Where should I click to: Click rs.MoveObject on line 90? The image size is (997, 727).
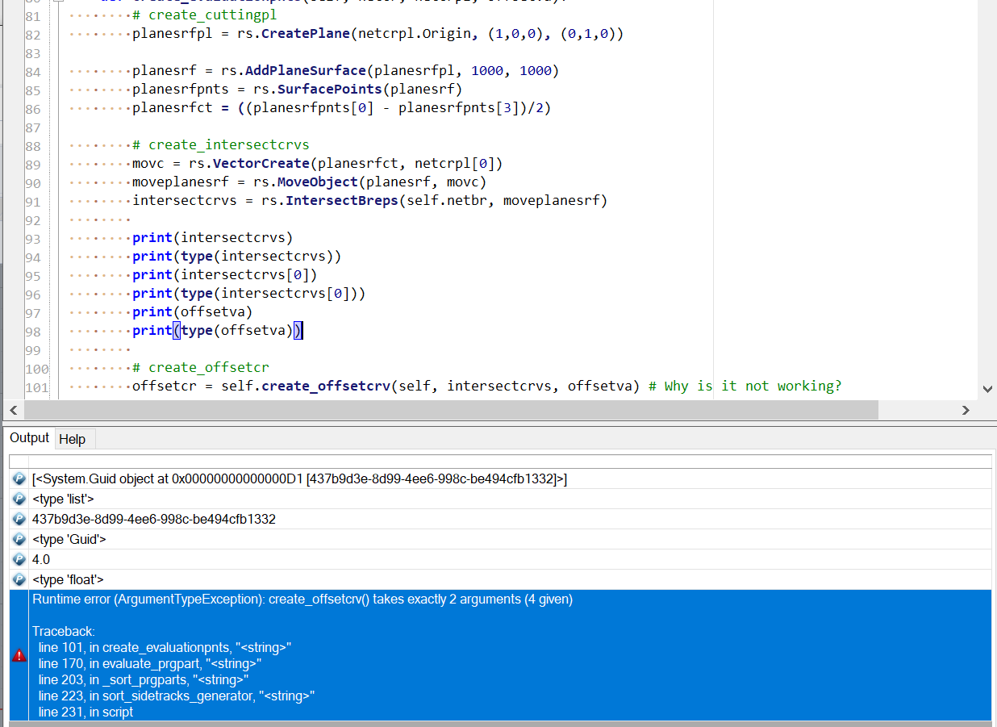tap(306, 182)
